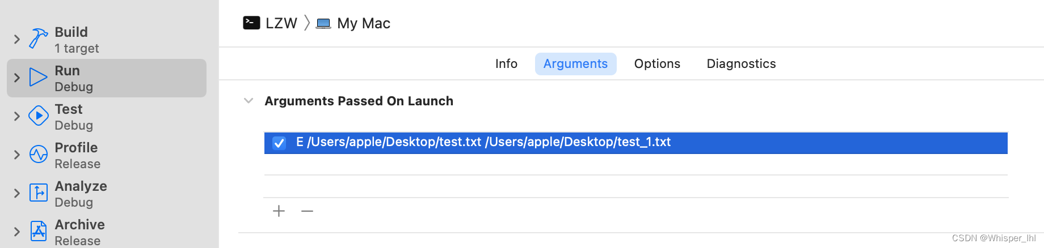Click the Archive document icon
The width and height of the screenshot is (1044, 248).
pyautogui.click(x=38, y=231)
